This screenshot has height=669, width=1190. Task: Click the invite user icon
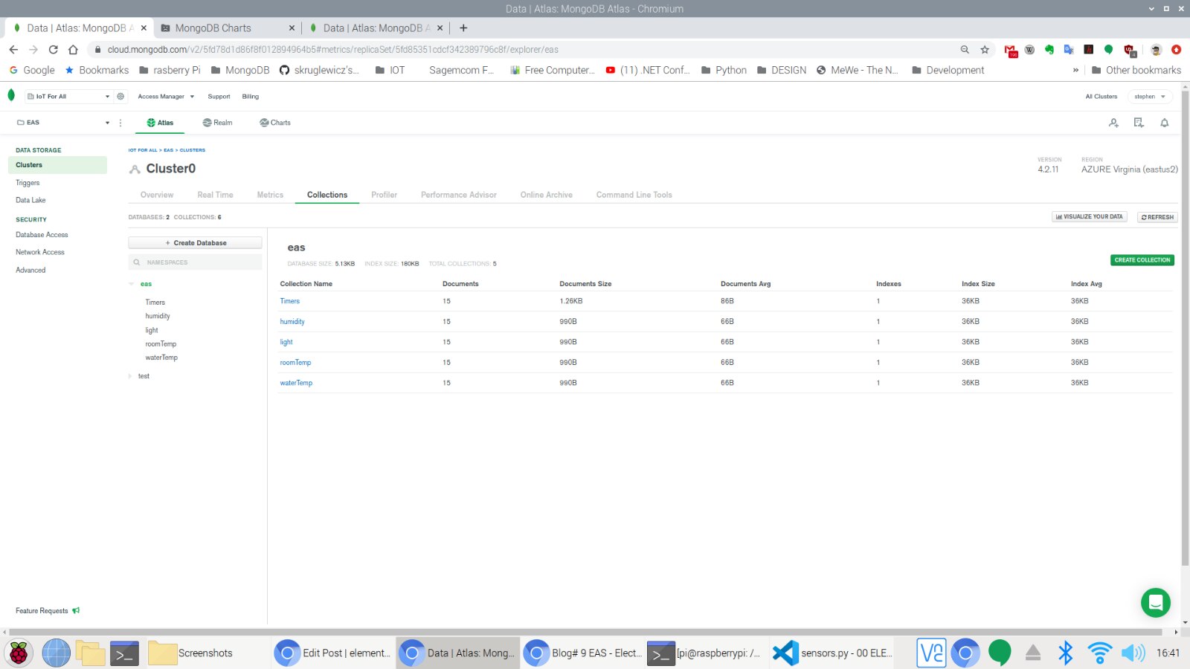coord(1113,123)
